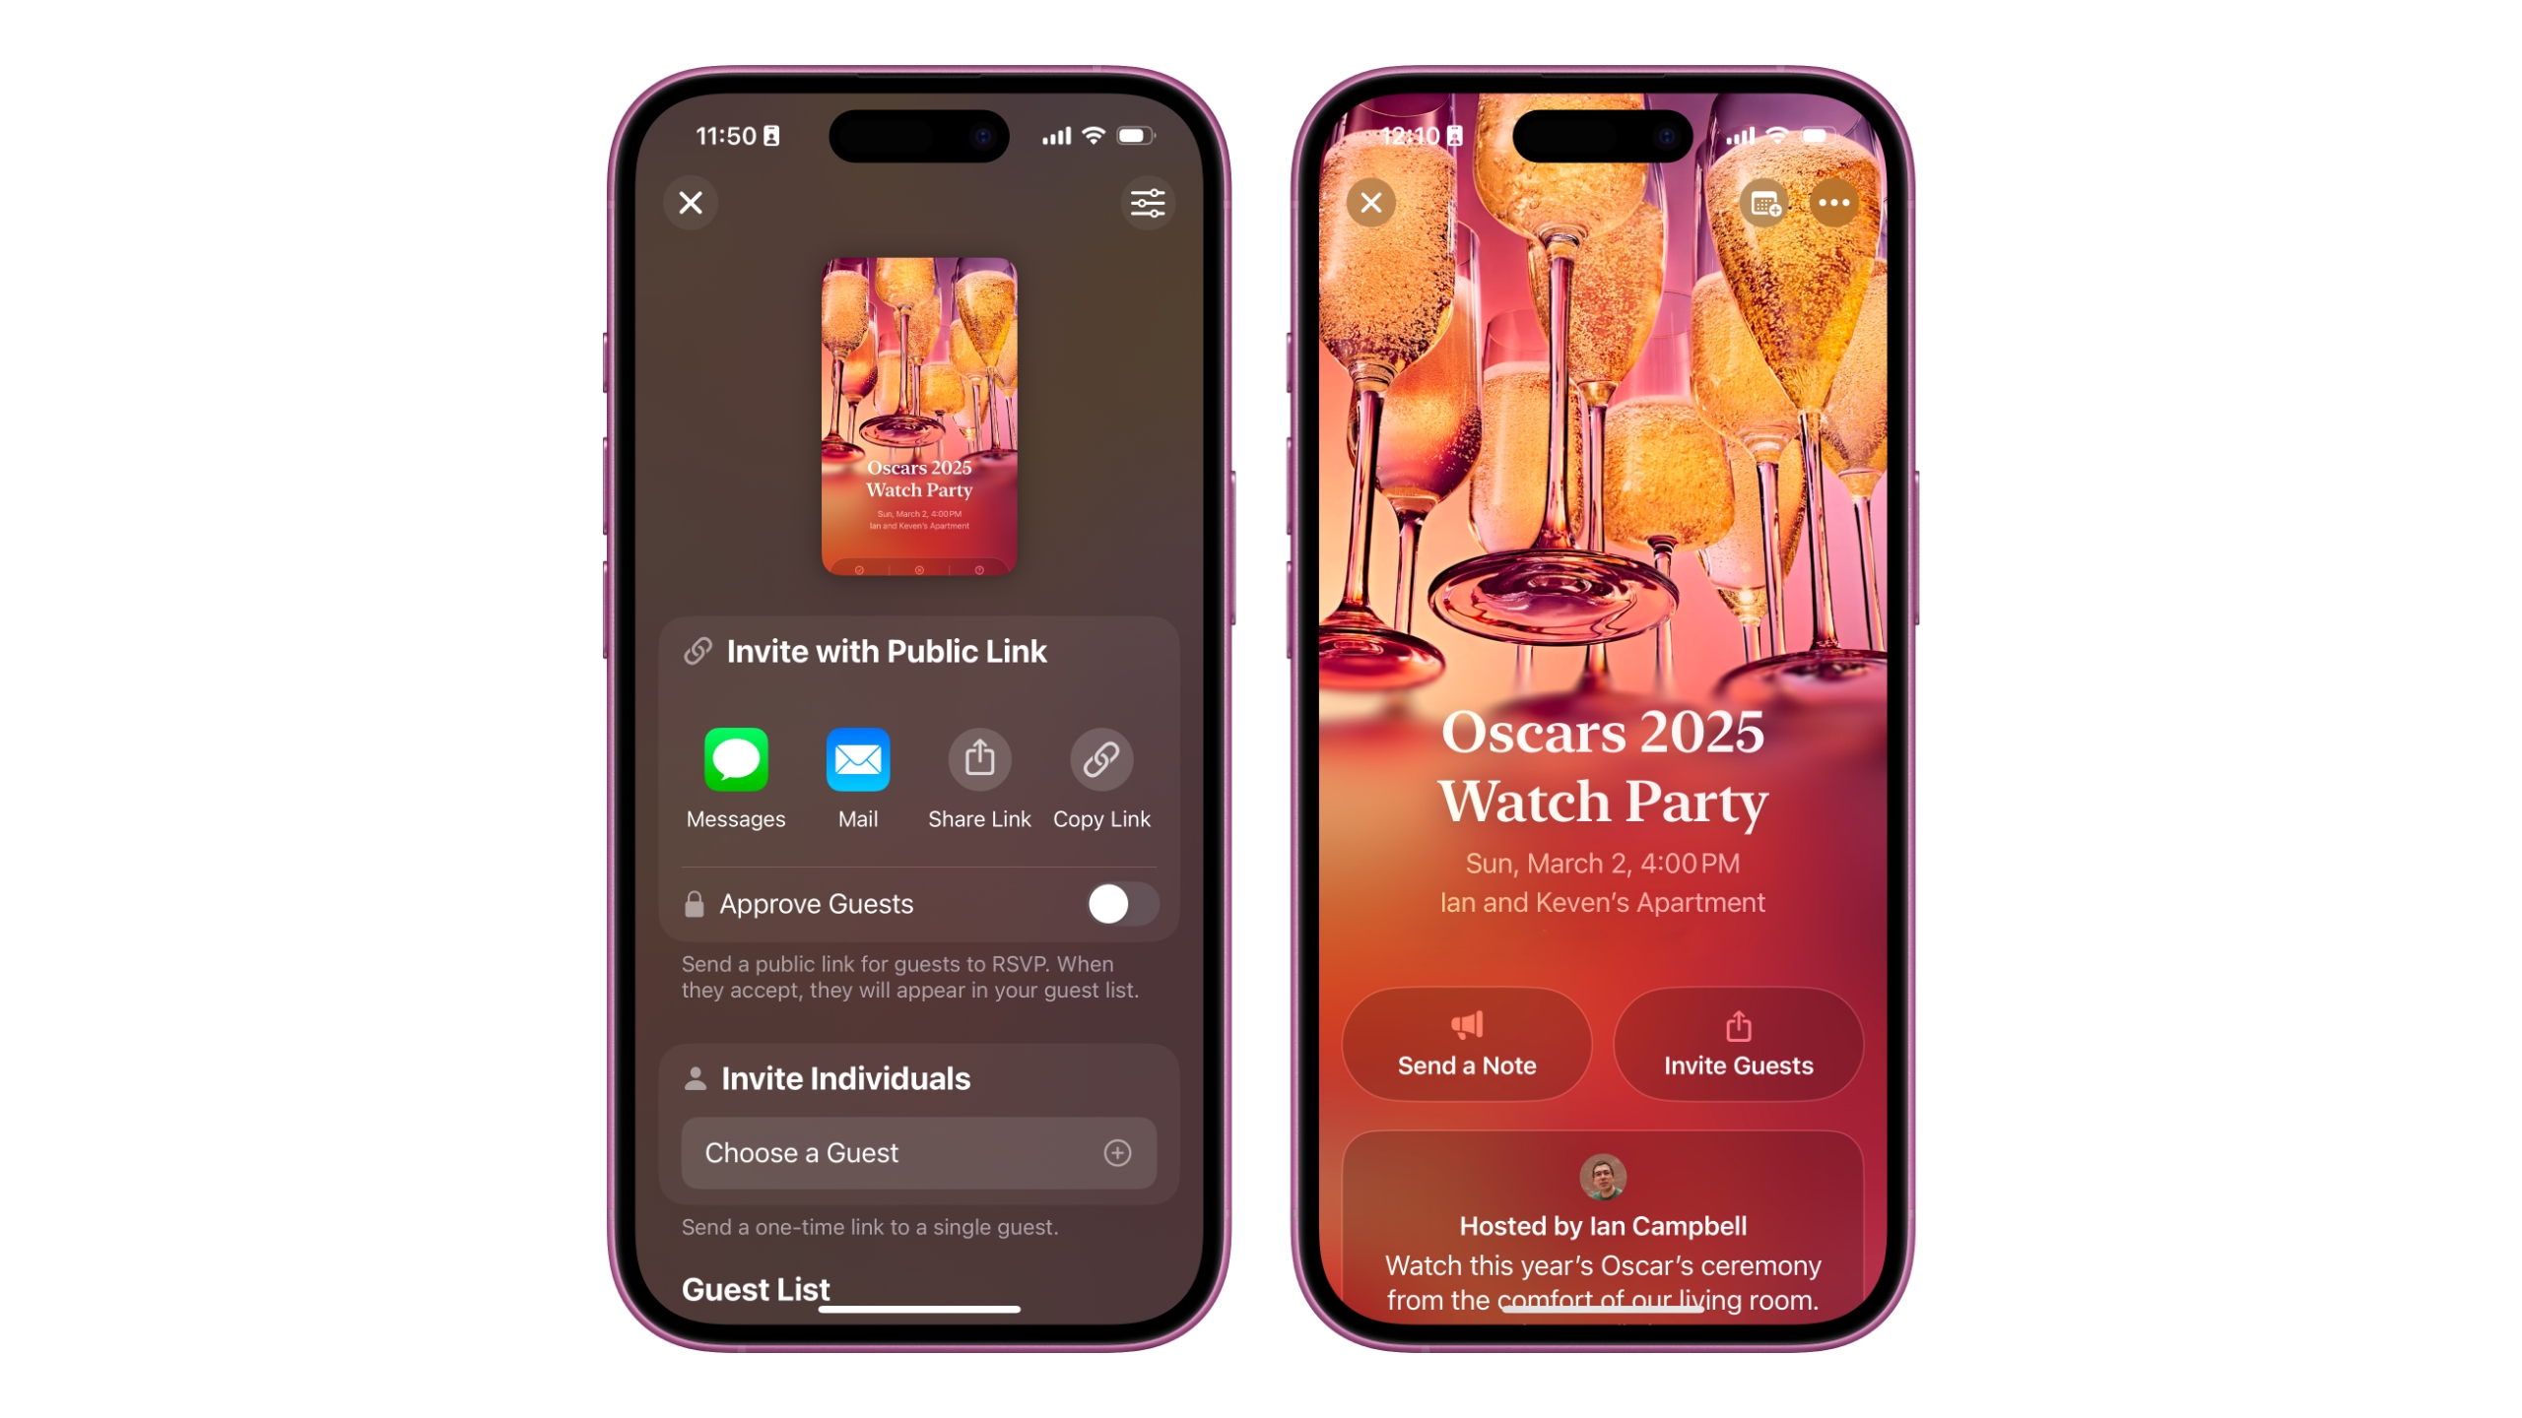Tap the filter/settings icon top right
The width and height of the screenshot is (2522, 1418).
(1147, 203)
